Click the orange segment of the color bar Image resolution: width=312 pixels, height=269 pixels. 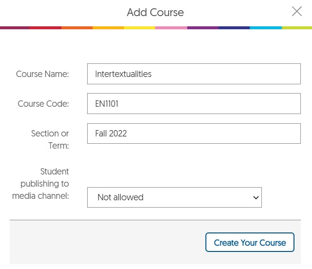(x=77, y=28)
